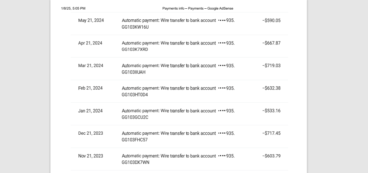Screen dimensions: 368x173
Task: Select the May 21, 2024 payment date
Action: pyautogui.click(x=91, y=20)
